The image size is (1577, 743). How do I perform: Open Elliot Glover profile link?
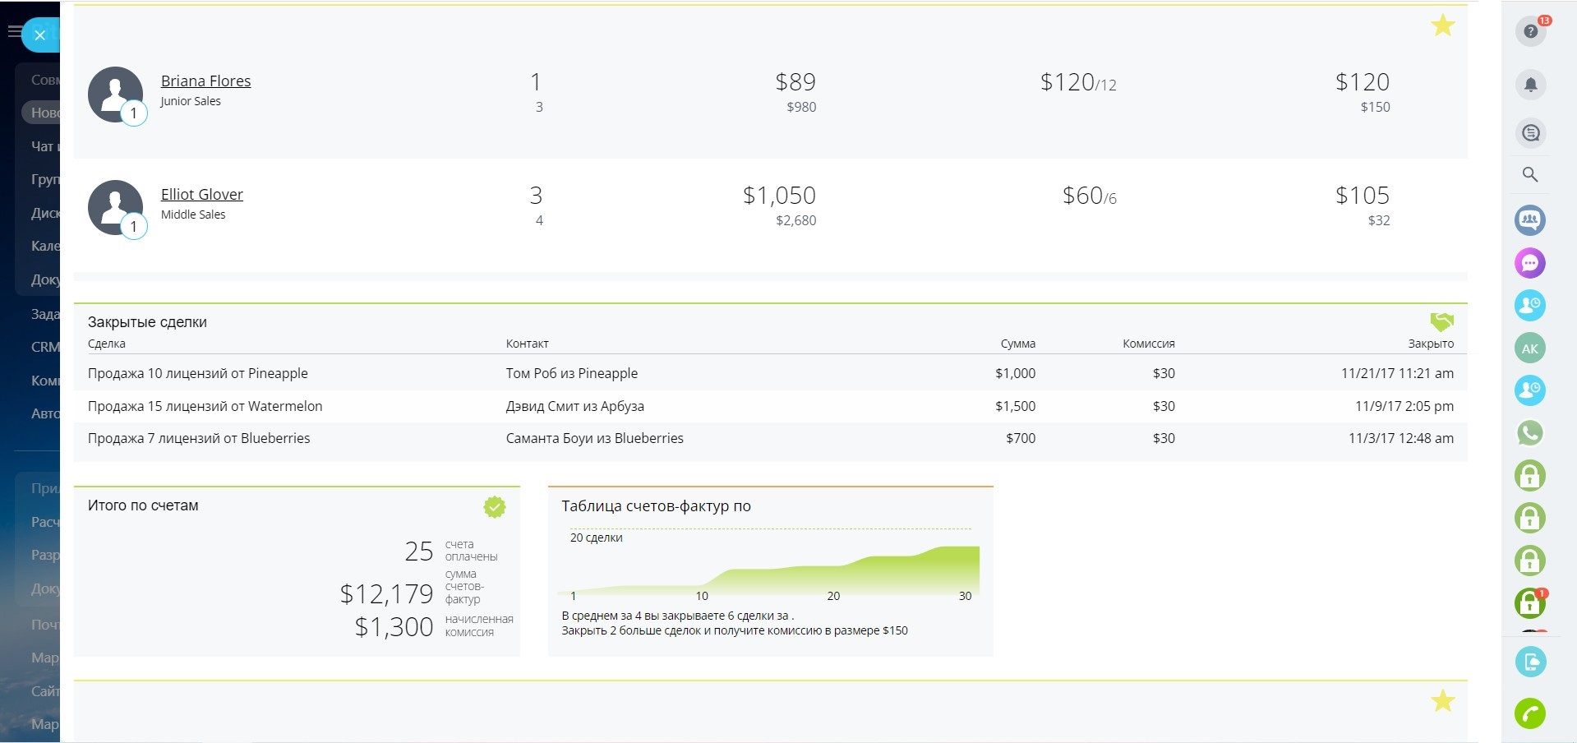tap(201, 195)
